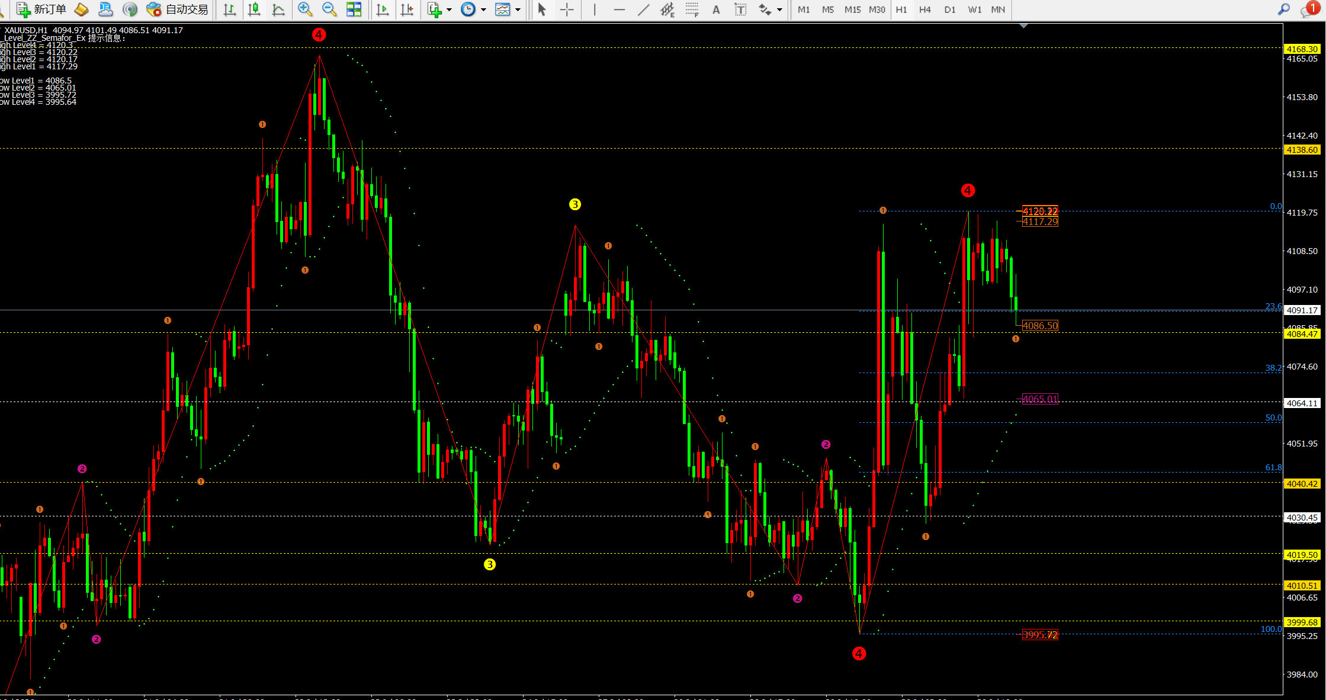This screenshot has width=1326, height=700.
Task: Select the text label T tool
Action: click(740, 9)
